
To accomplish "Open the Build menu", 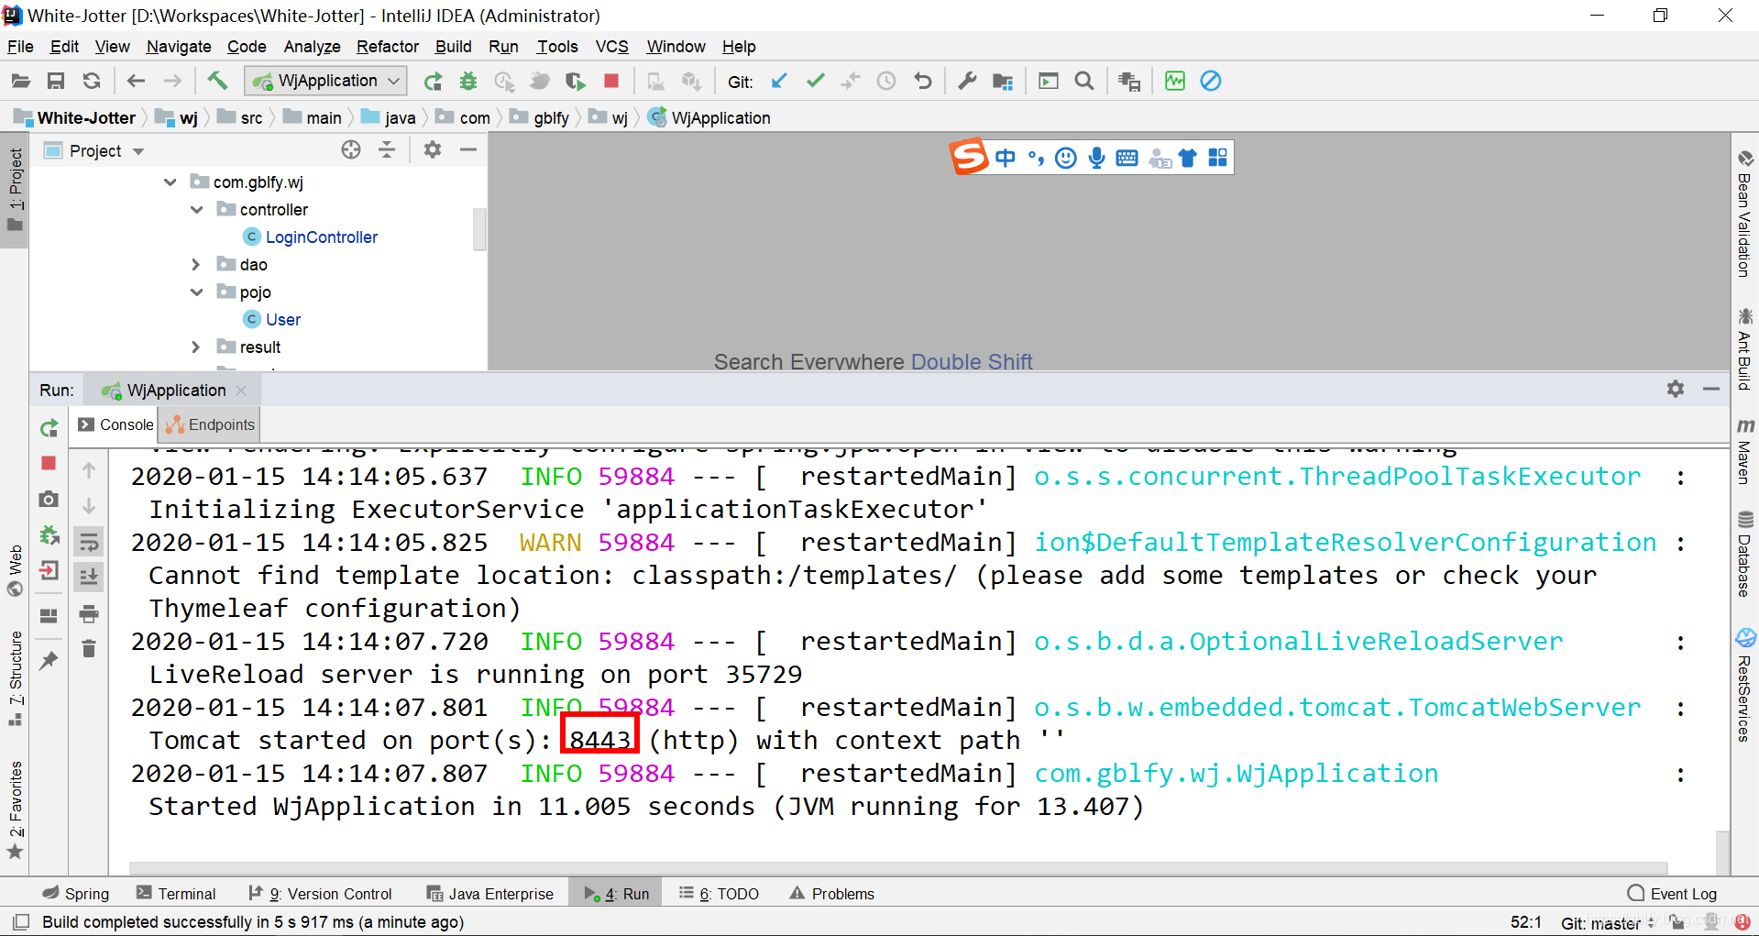I will (453, 47).
